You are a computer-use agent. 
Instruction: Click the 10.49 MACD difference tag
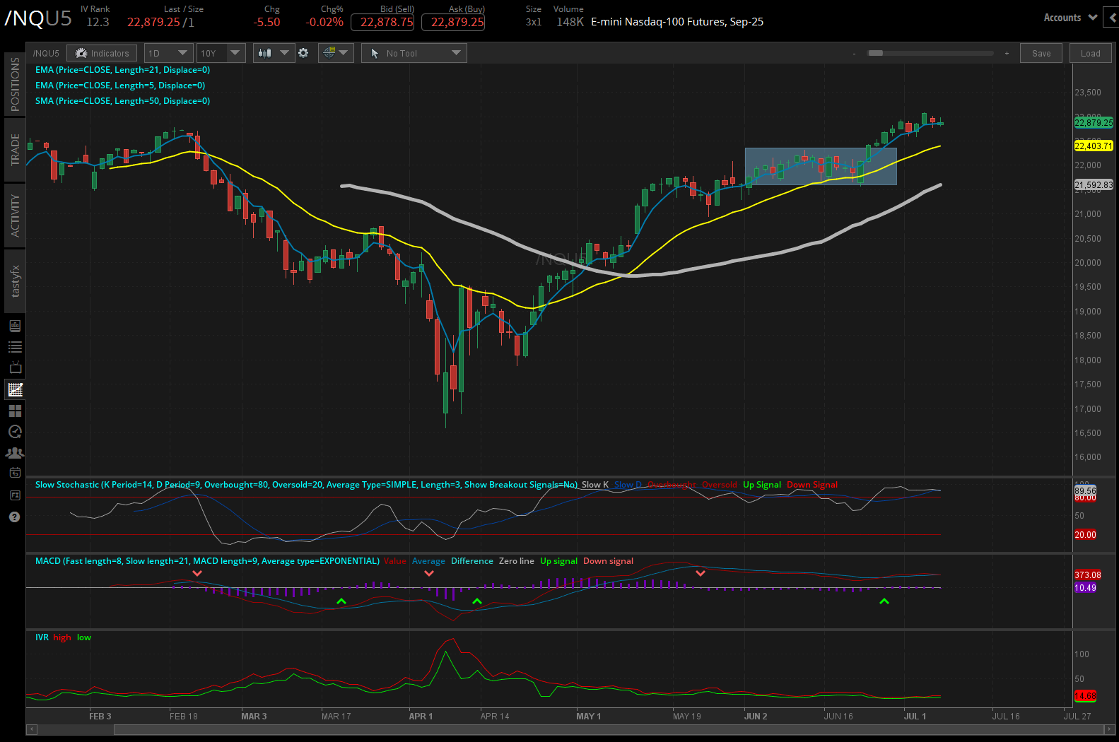click(x=1085, y=588)
